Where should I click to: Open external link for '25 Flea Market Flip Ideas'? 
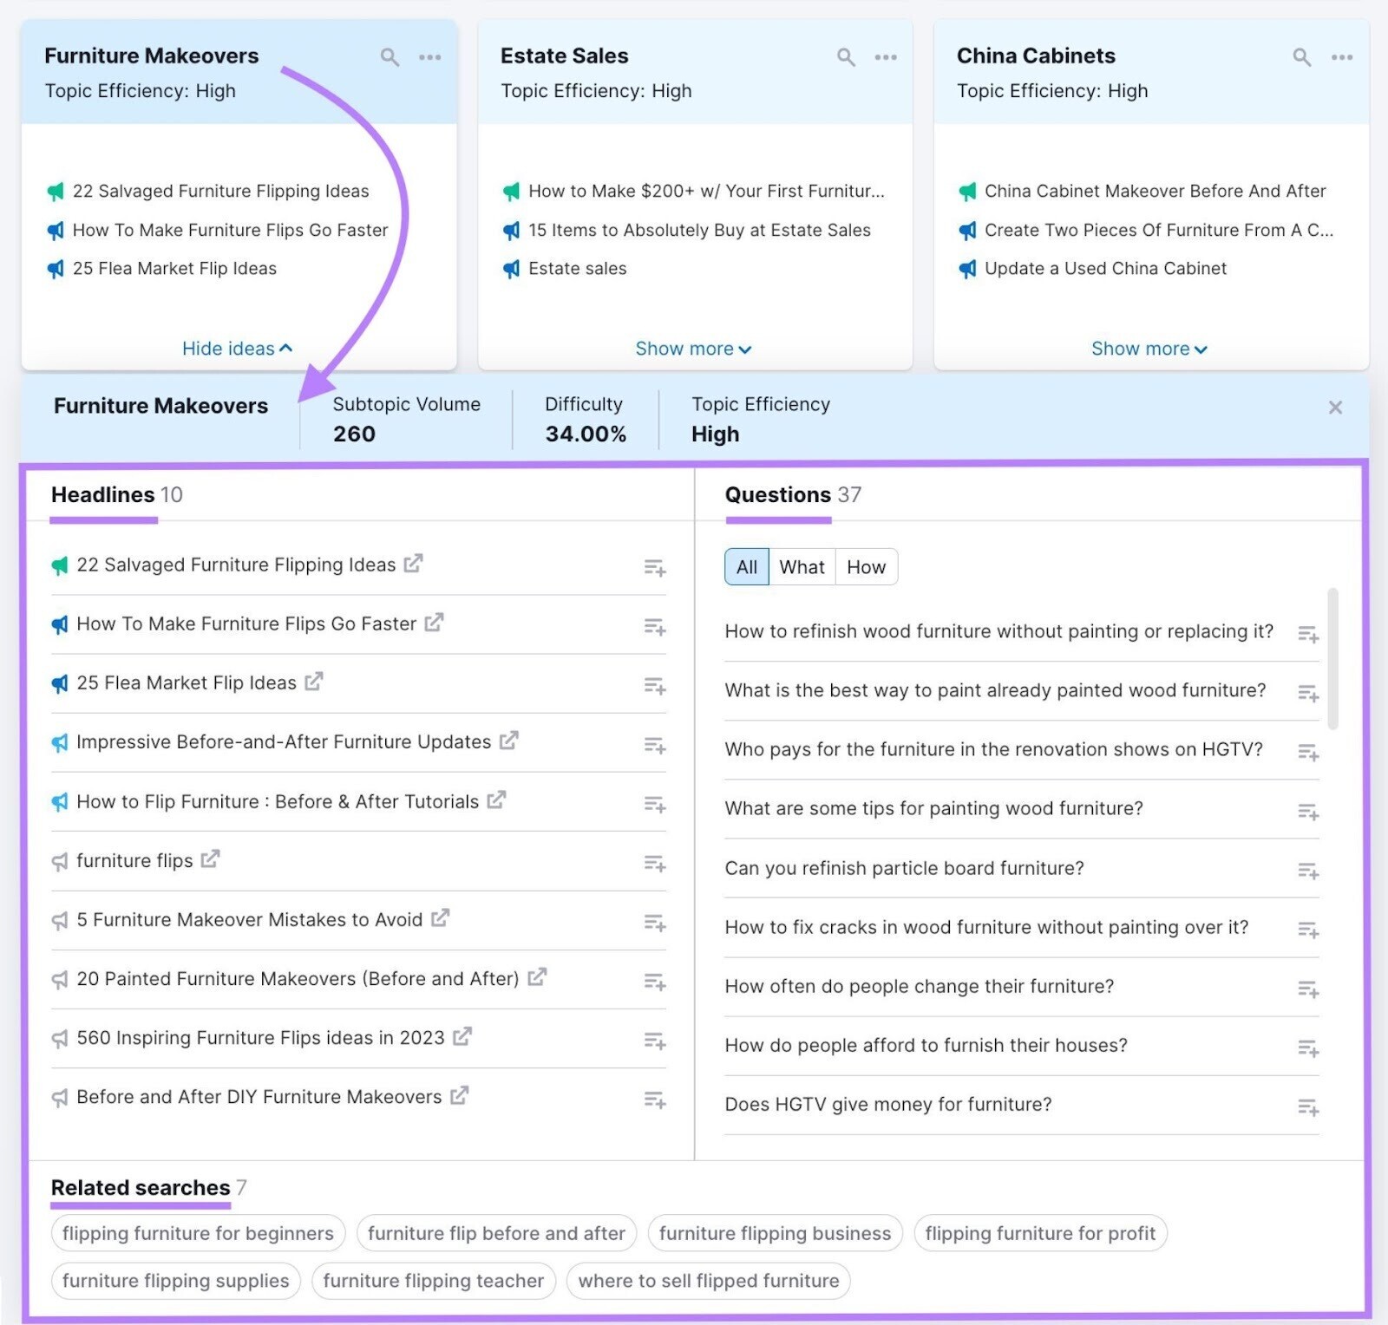[313, 682]
